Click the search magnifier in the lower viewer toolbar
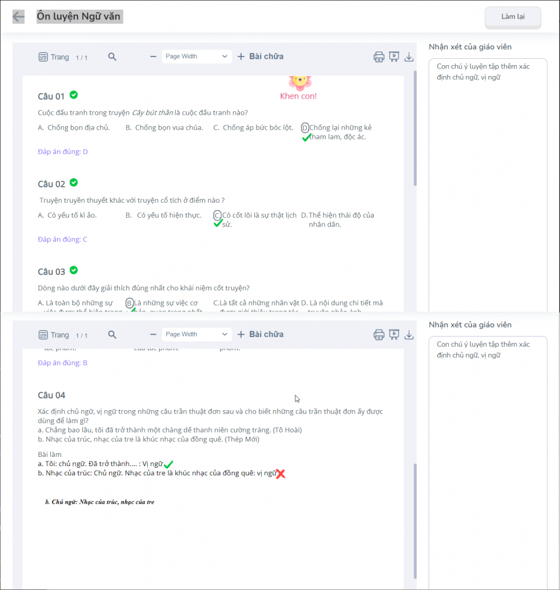Image resolution: width=560 pixels, height=590 pixels. coord(112,335)
